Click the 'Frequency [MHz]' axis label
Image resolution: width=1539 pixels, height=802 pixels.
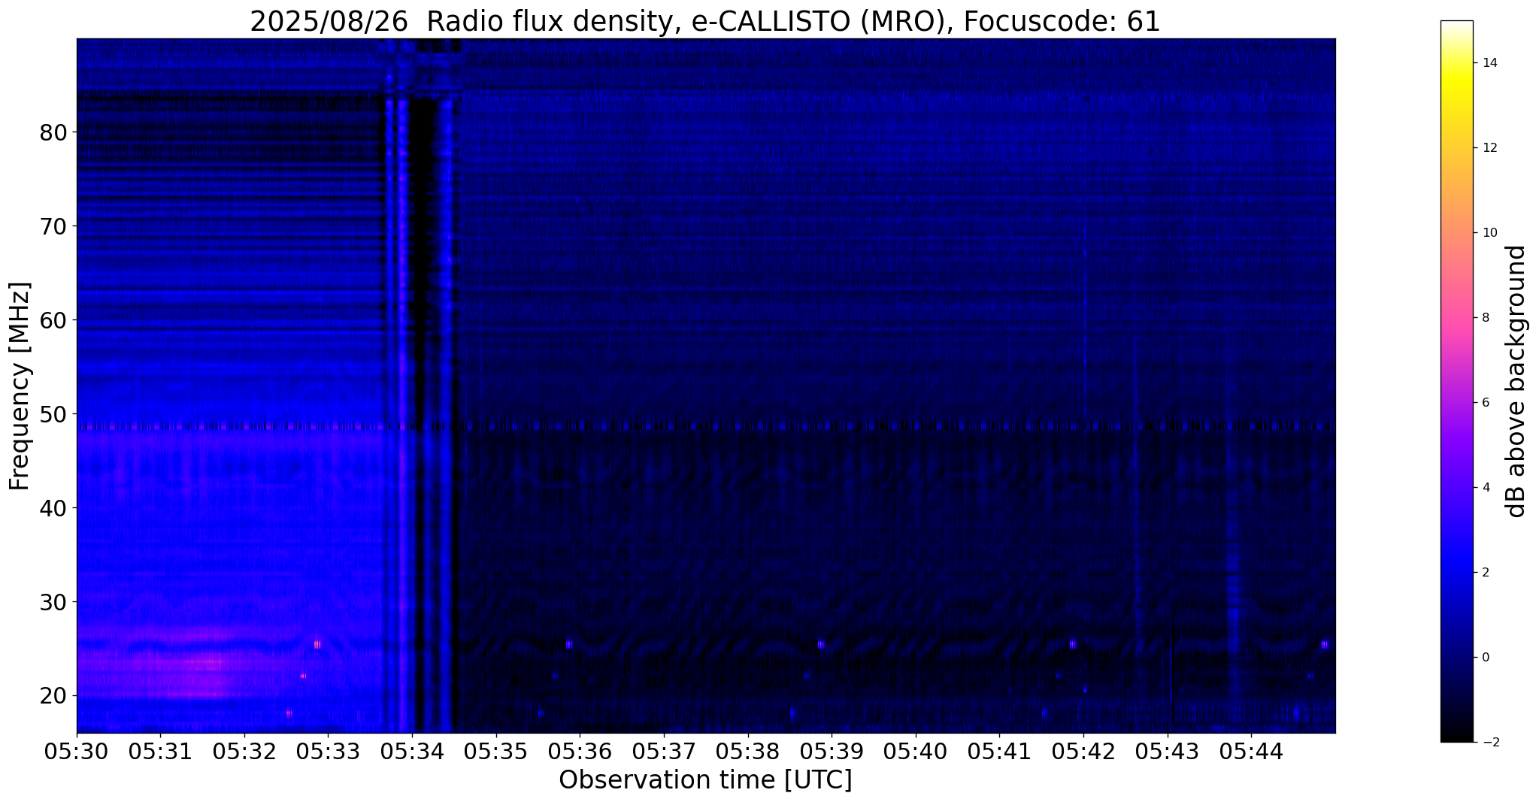click(x=20, y=386)
